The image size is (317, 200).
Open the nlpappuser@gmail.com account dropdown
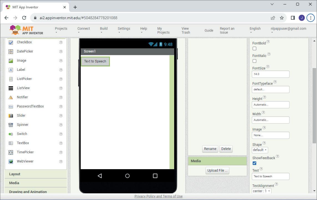click(x=288, y=30)
